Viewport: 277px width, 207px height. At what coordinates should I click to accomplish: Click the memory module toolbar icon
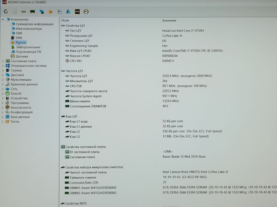[33, 12]
